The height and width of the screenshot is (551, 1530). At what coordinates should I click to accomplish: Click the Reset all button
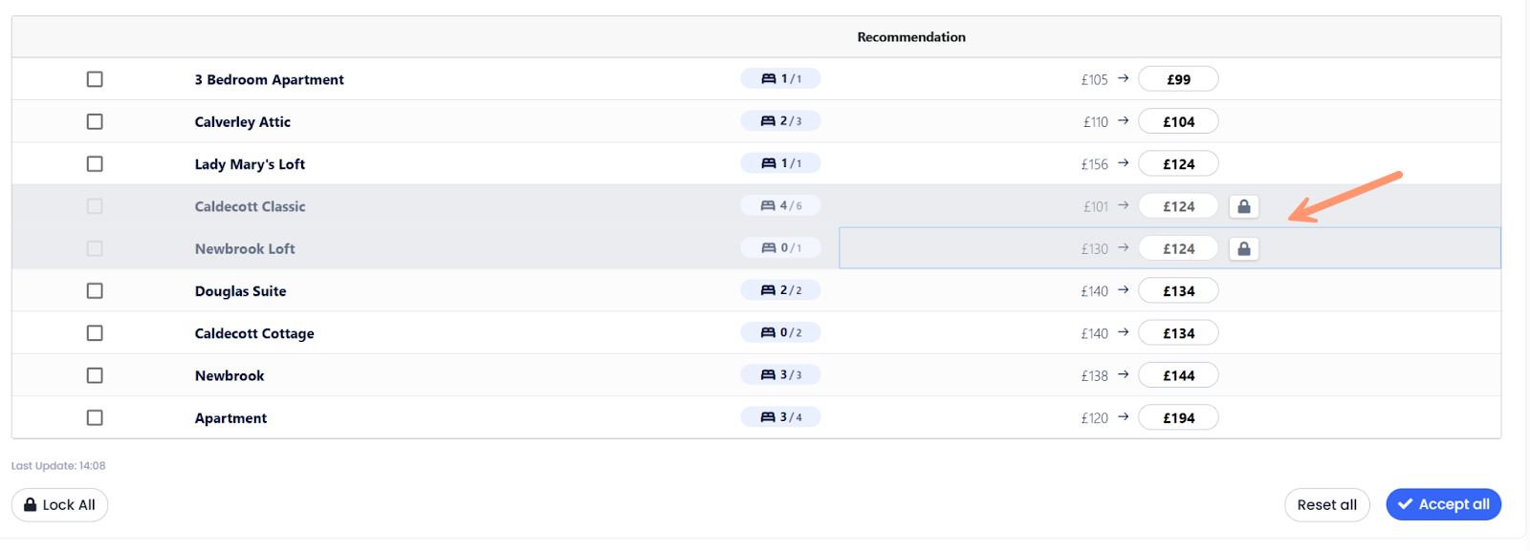click(x=1326, y=505)
